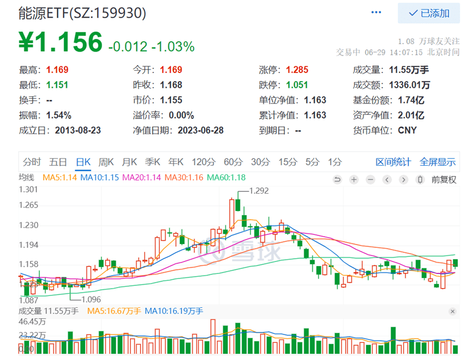The height and width of the screenshot is (356, 471).
Task: Click the 1.096 low price marker on chart
Action: coord(91,299)
